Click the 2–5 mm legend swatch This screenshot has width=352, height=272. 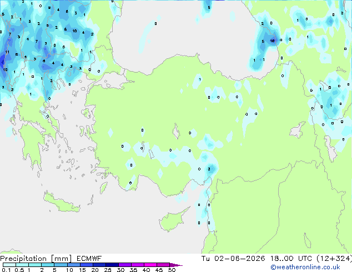(x=48, y=265)
